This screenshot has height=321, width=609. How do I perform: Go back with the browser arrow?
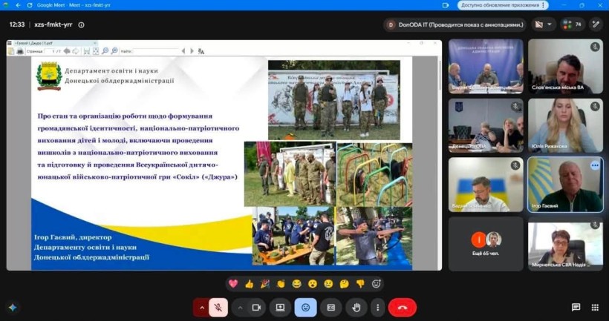coord(18,5)
